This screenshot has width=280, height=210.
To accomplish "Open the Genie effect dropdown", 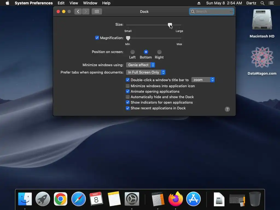I will (141, 65).
